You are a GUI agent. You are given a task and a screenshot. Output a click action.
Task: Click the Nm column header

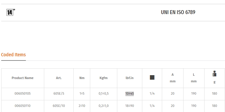pyautogui.click(x=82, y=78)
